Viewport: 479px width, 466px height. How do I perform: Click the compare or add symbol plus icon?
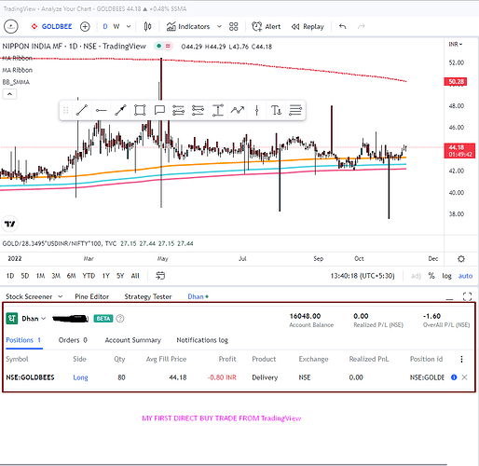(x=85, y=27)
